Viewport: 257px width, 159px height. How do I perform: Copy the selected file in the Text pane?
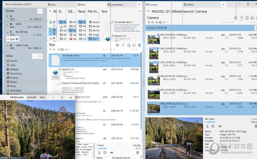point(105,153)
